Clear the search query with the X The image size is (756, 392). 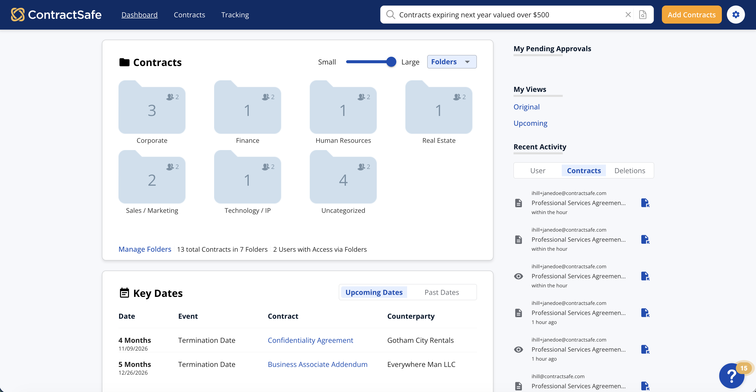628,15
